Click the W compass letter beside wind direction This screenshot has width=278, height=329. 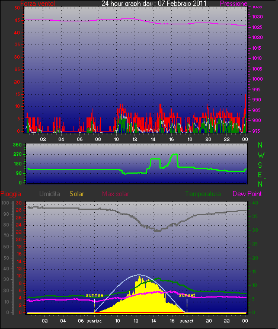(x=261, y=155)
